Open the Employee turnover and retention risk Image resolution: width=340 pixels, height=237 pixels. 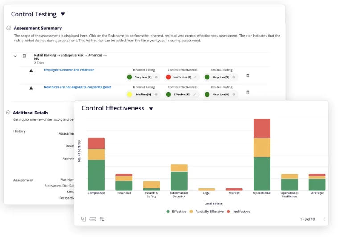[69, 70]
